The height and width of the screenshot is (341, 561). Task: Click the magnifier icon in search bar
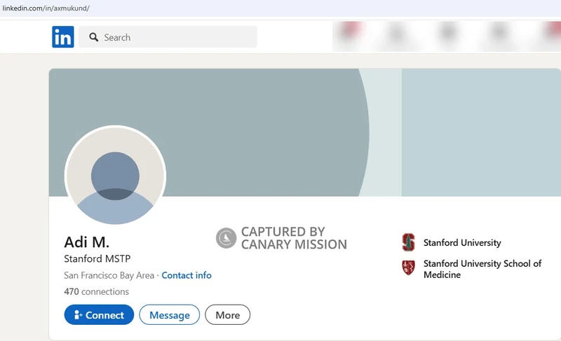[94, 37]
